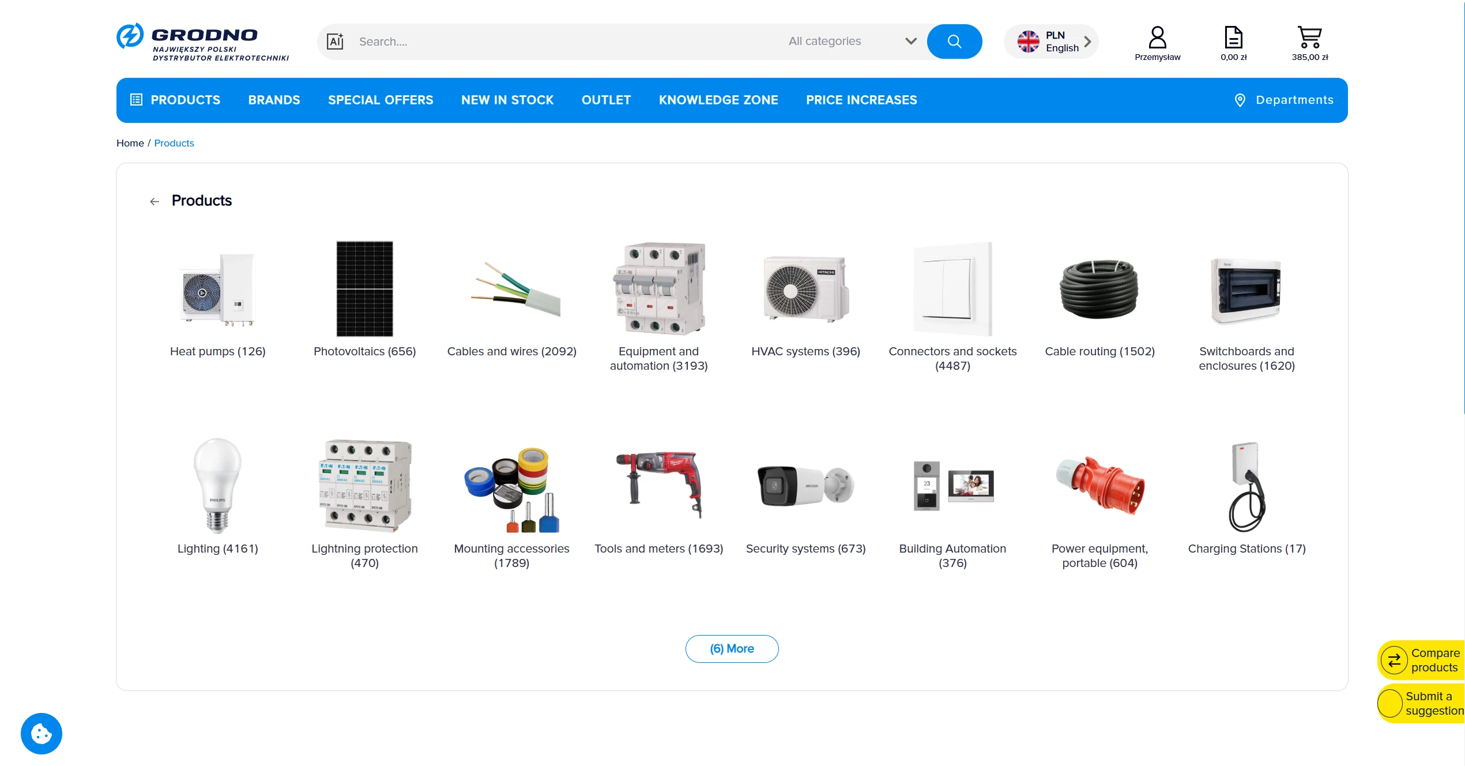Expand more categories with the (6) More button
This screenshot has width=1465, height=766.
point(732,648)
